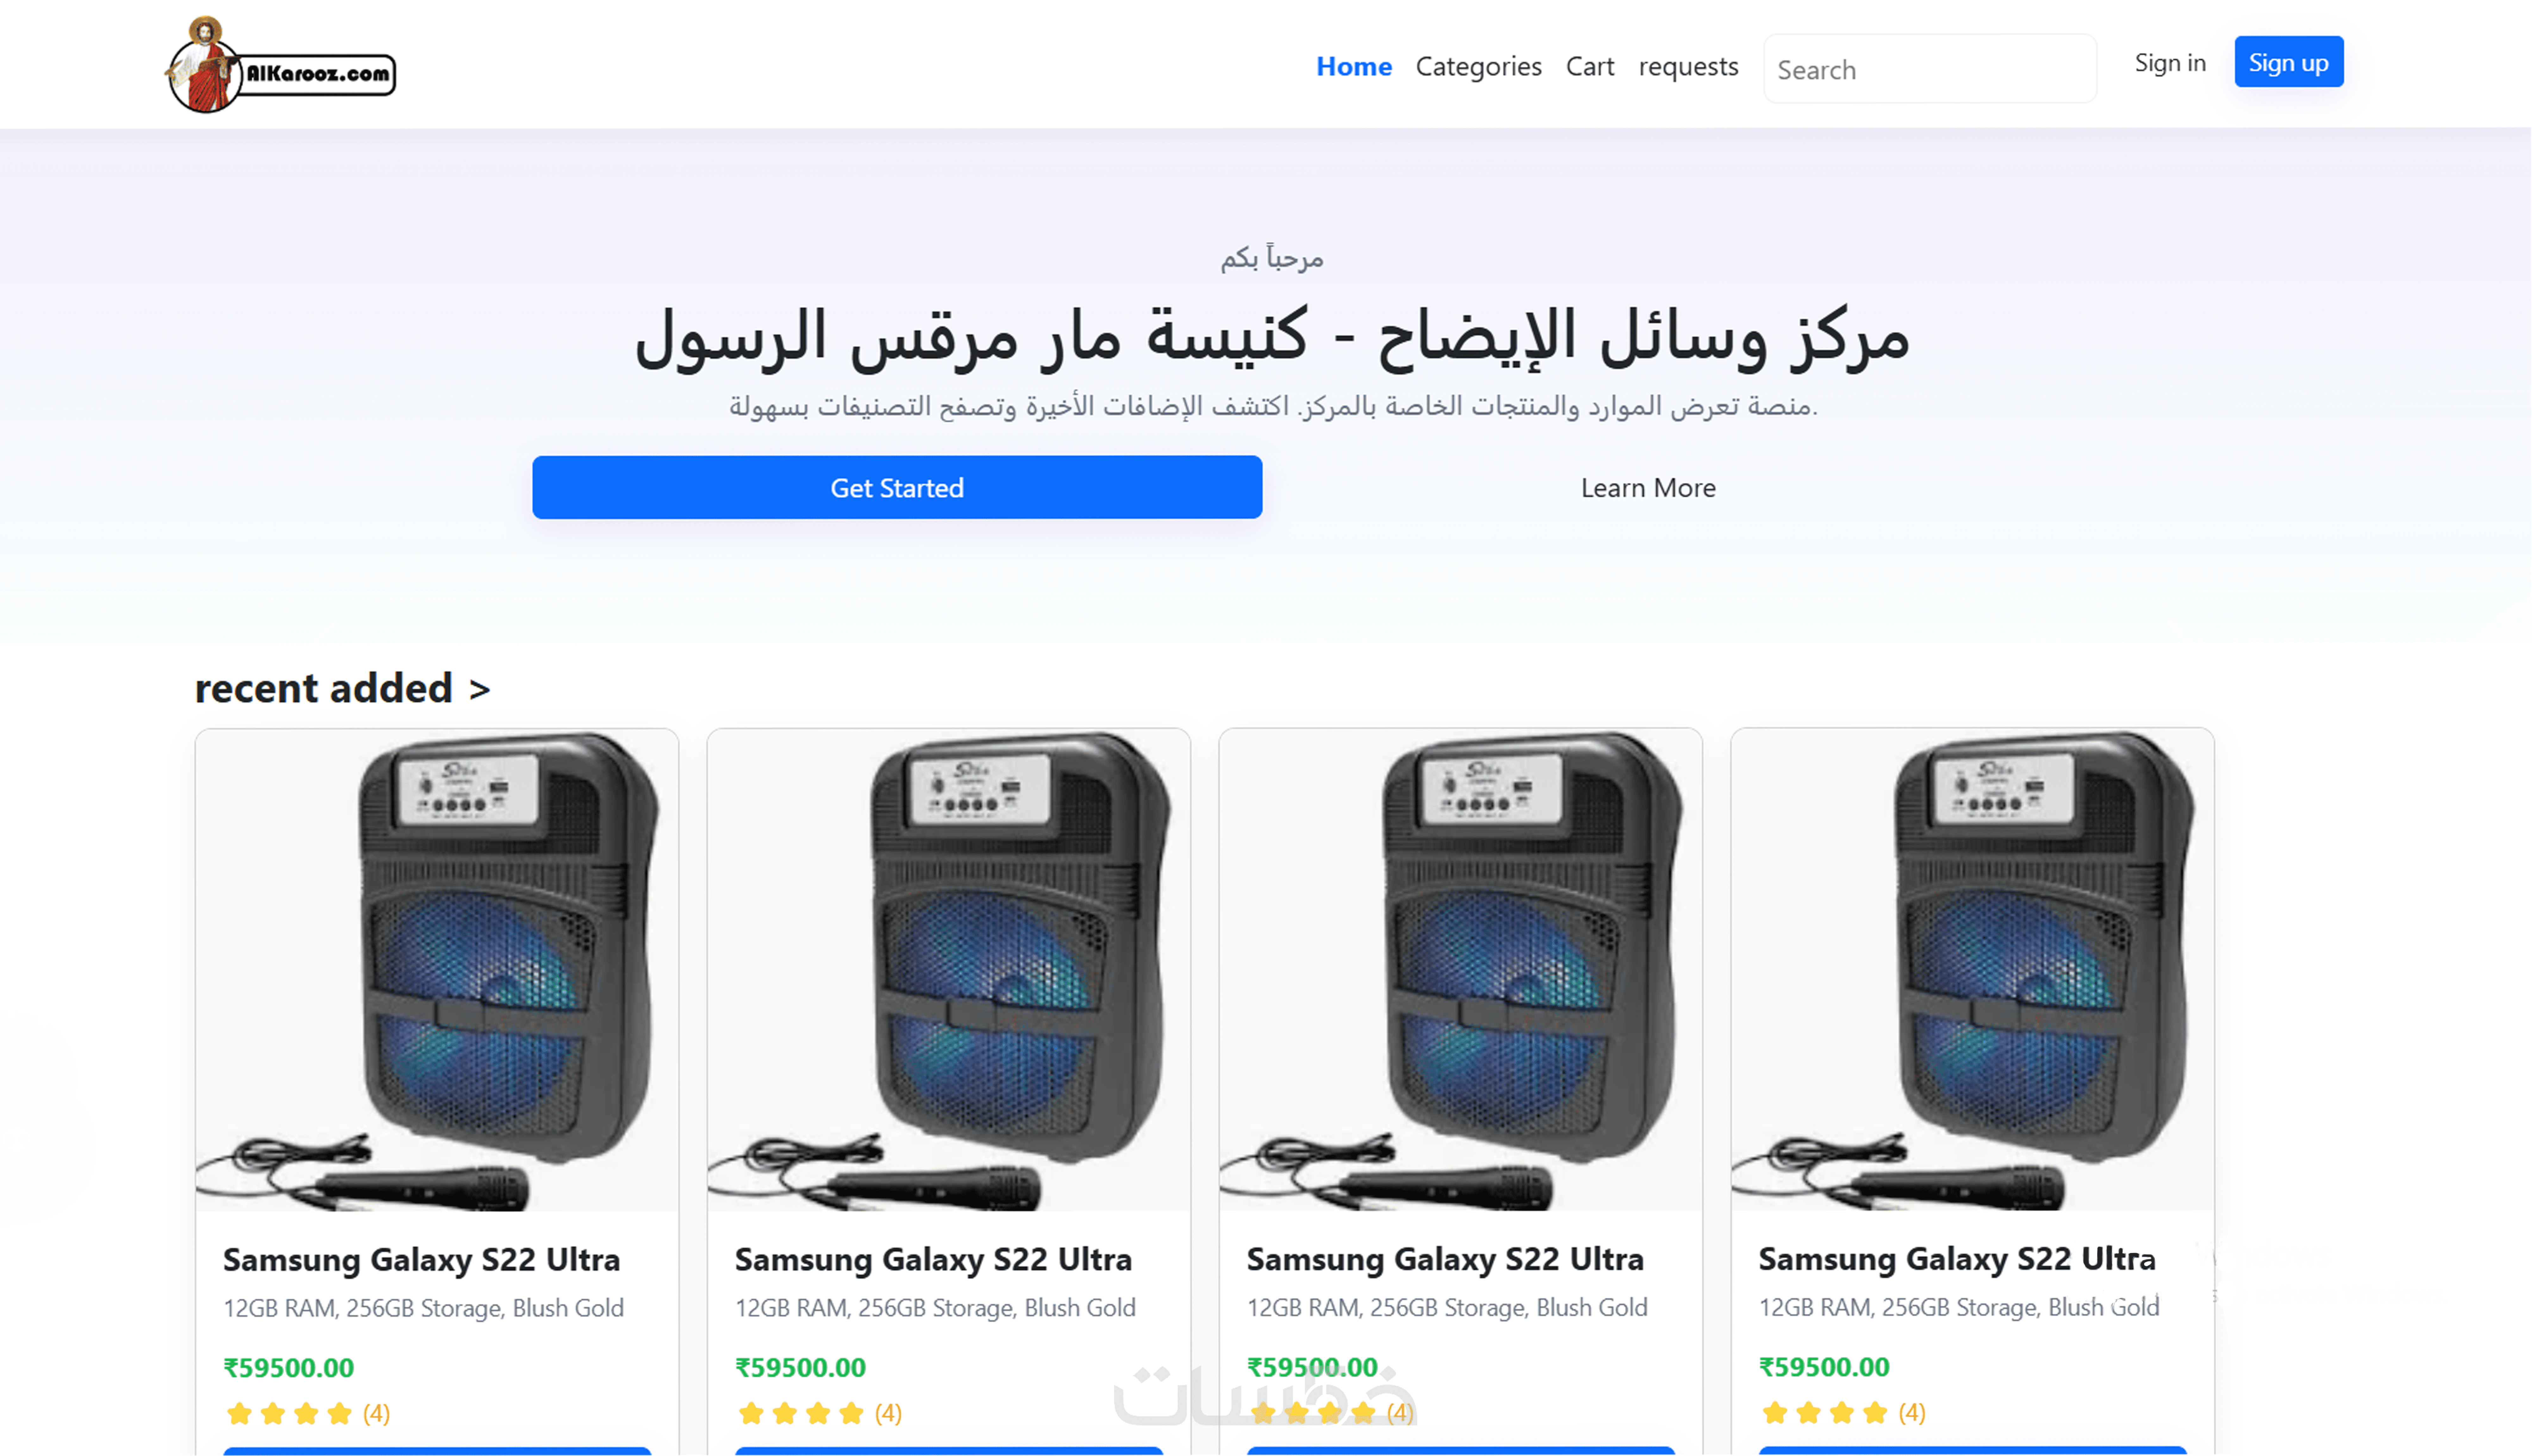2532x1456 pixels.
Task: Open the first product speaker thumbnail
Action: [x=437, y=970]
